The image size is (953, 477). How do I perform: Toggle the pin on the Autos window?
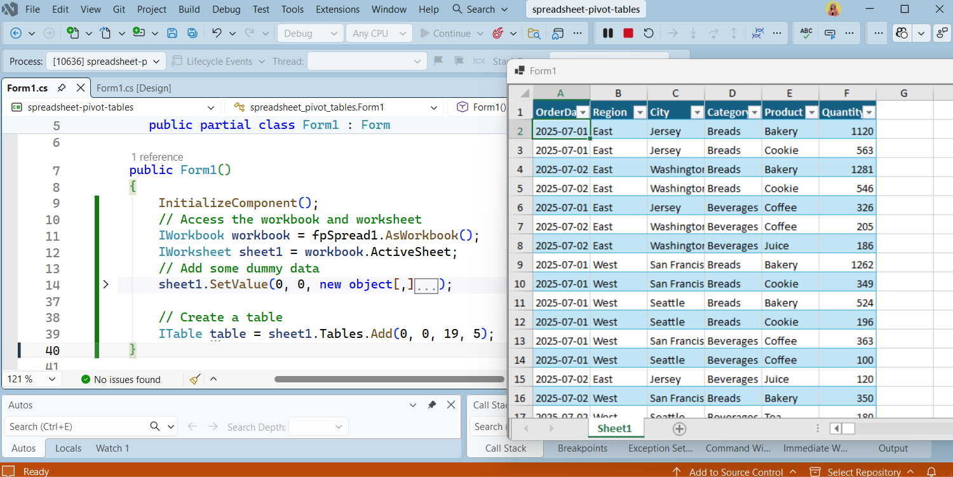[432, 405]
